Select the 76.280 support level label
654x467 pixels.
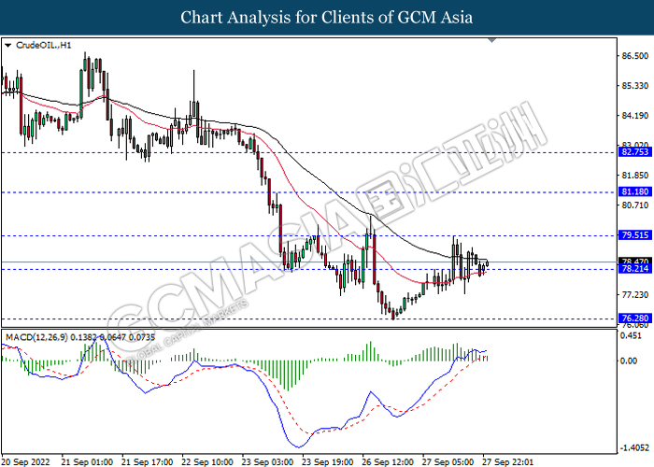point(634,318)
